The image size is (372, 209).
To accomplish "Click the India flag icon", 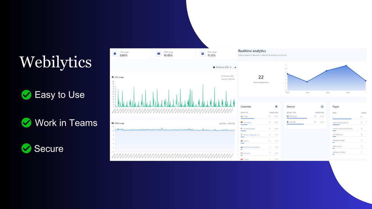I will [242, 116].
